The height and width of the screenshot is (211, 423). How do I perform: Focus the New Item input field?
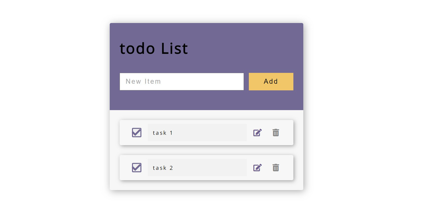tap(182, 81)
